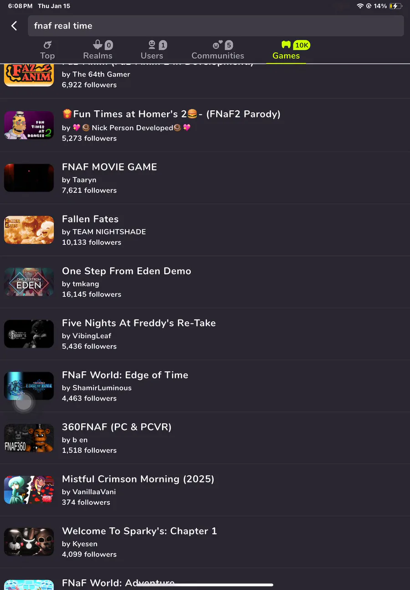Viewport: 410px width, 590px height.
Task: Open Welcome To Sparky's: Chapter 1
Action: pyautogui.click(x=205, y=542)
